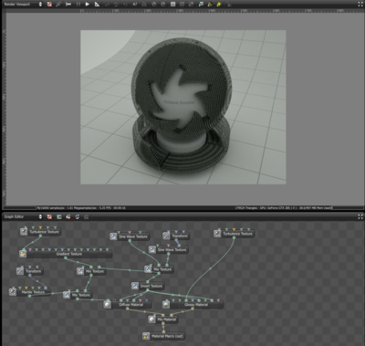The image size is (365, 346).
Task: Restart render with skip-to-start icon
Action: [x=68, y=4]
